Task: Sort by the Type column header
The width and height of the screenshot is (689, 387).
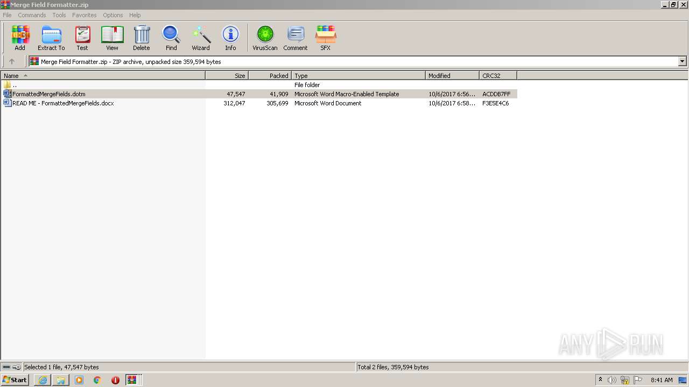Action: coord(358,76)
